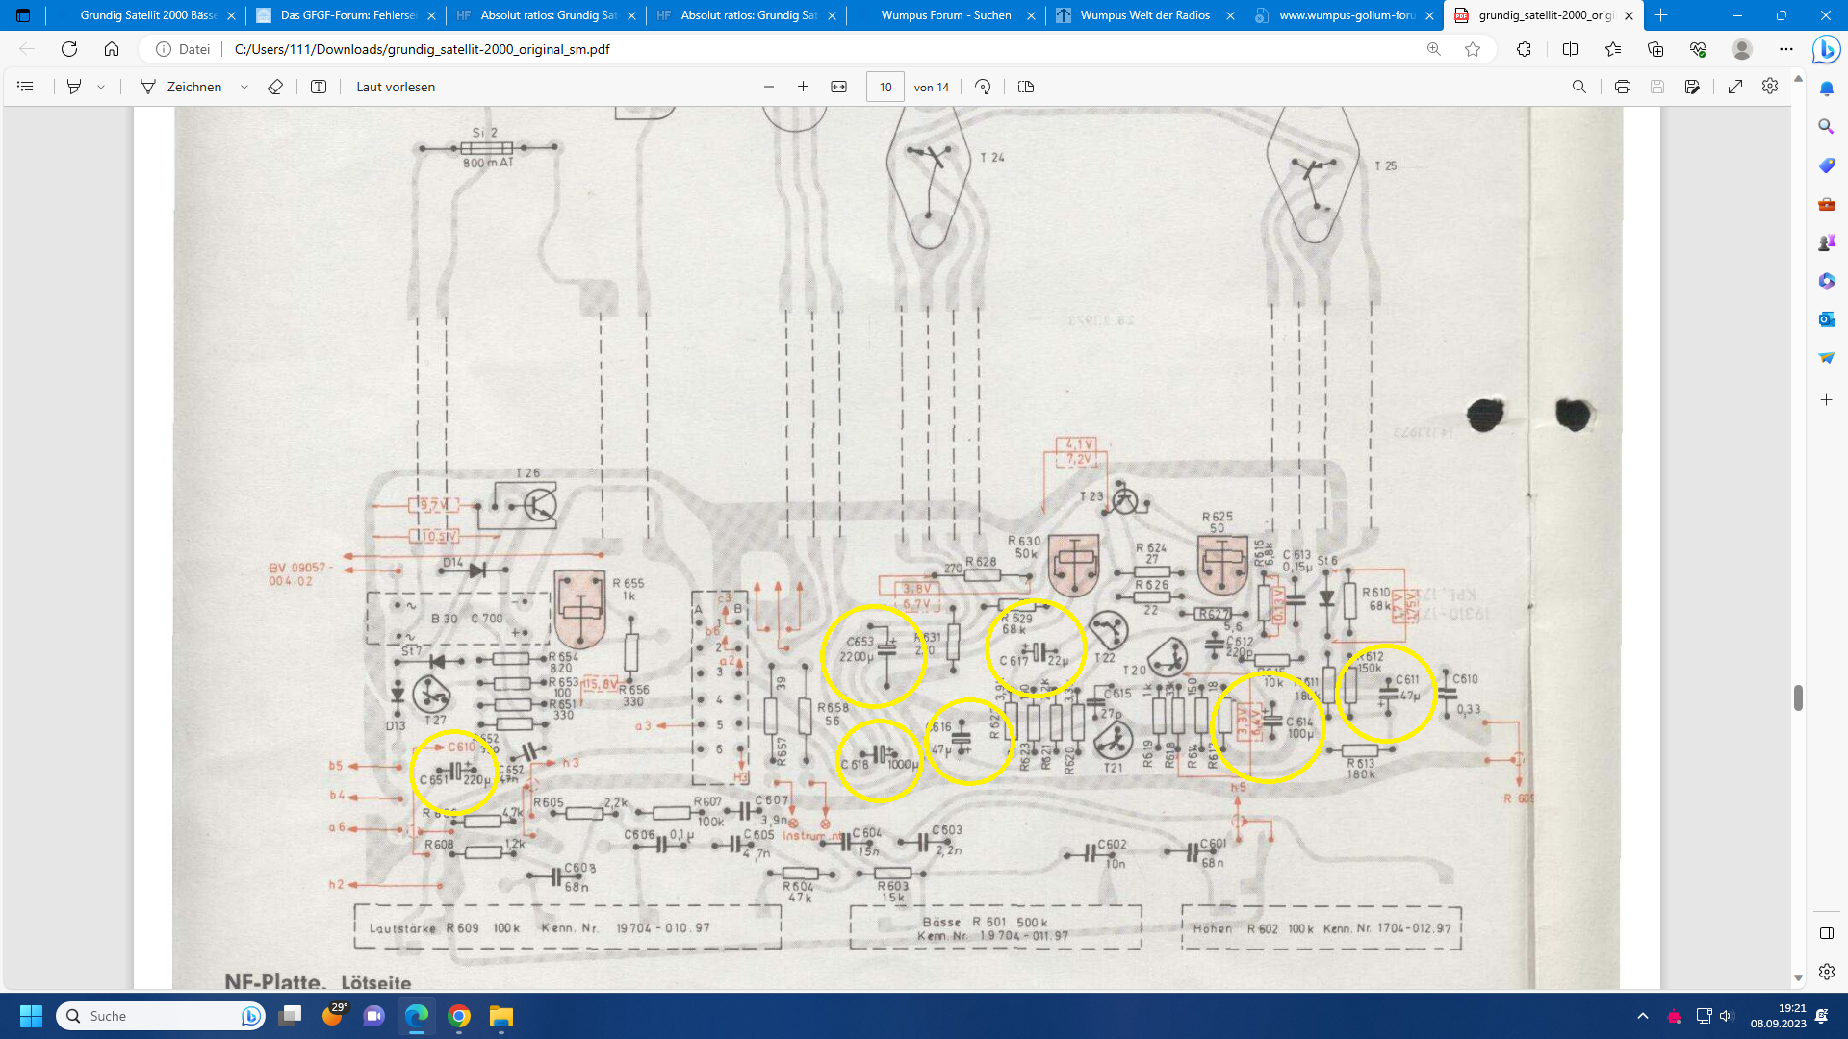Click Laut vorlesen read aloud button

[396, 87]
